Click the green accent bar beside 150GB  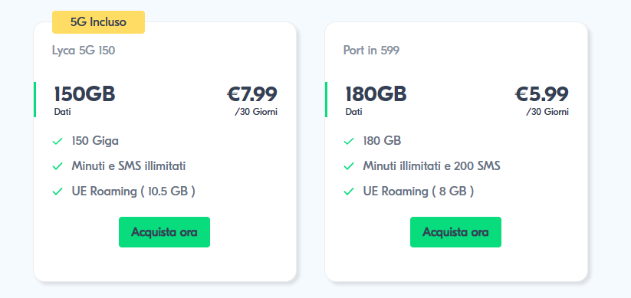[35, 100]
